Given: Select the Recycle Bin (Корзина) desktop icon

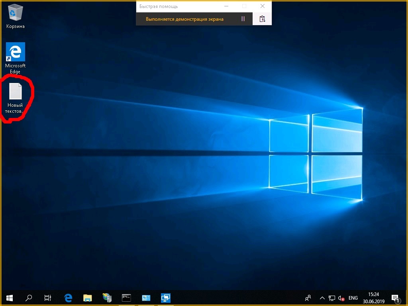Looking at the screenshot, I should (x=16, y=16).
